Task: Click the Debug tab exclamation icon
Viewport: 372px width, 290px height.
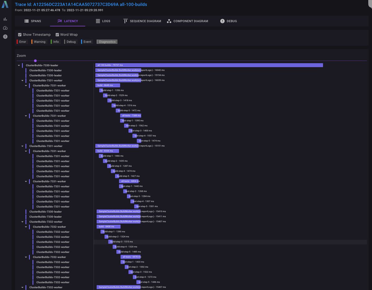Action: (x=222, y=21)
